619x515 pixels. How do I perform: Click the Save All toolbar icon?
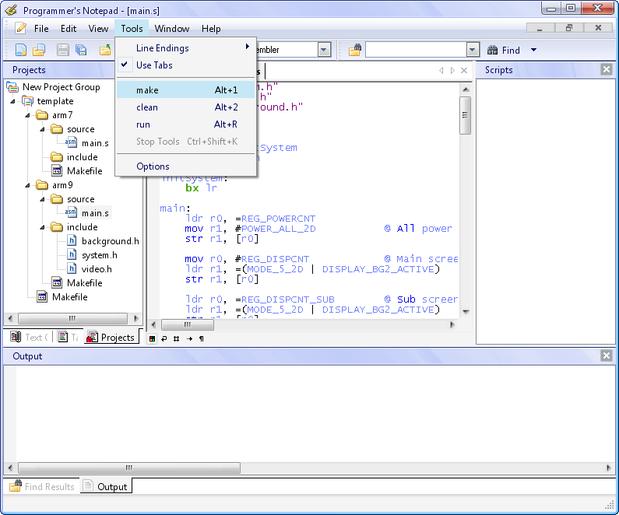pyautogui.click(x=81, y=50)
